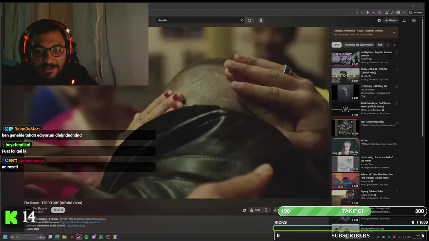The height and width of the screenshot is (241, 429).
Task: Start voice search with microphone icon
Action: coord(261,20)
